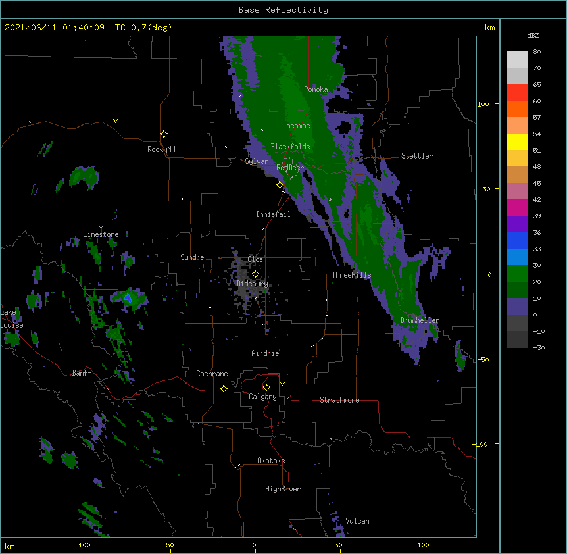The height and width of the screenshot is (554, 567).
Task: Select the Strathmore town label
Action: click(339, 400)
